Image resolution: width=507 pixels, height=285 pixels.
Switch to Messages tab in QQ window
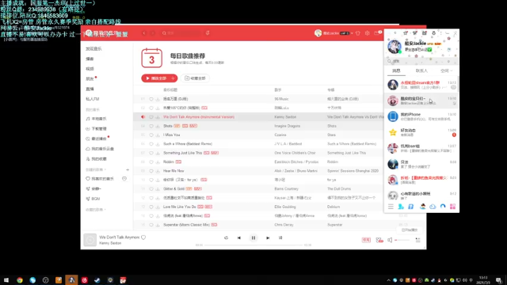396,70
